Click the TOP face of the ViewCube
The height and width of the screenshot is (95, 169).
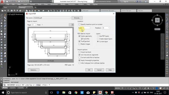(x=157, y=20)
